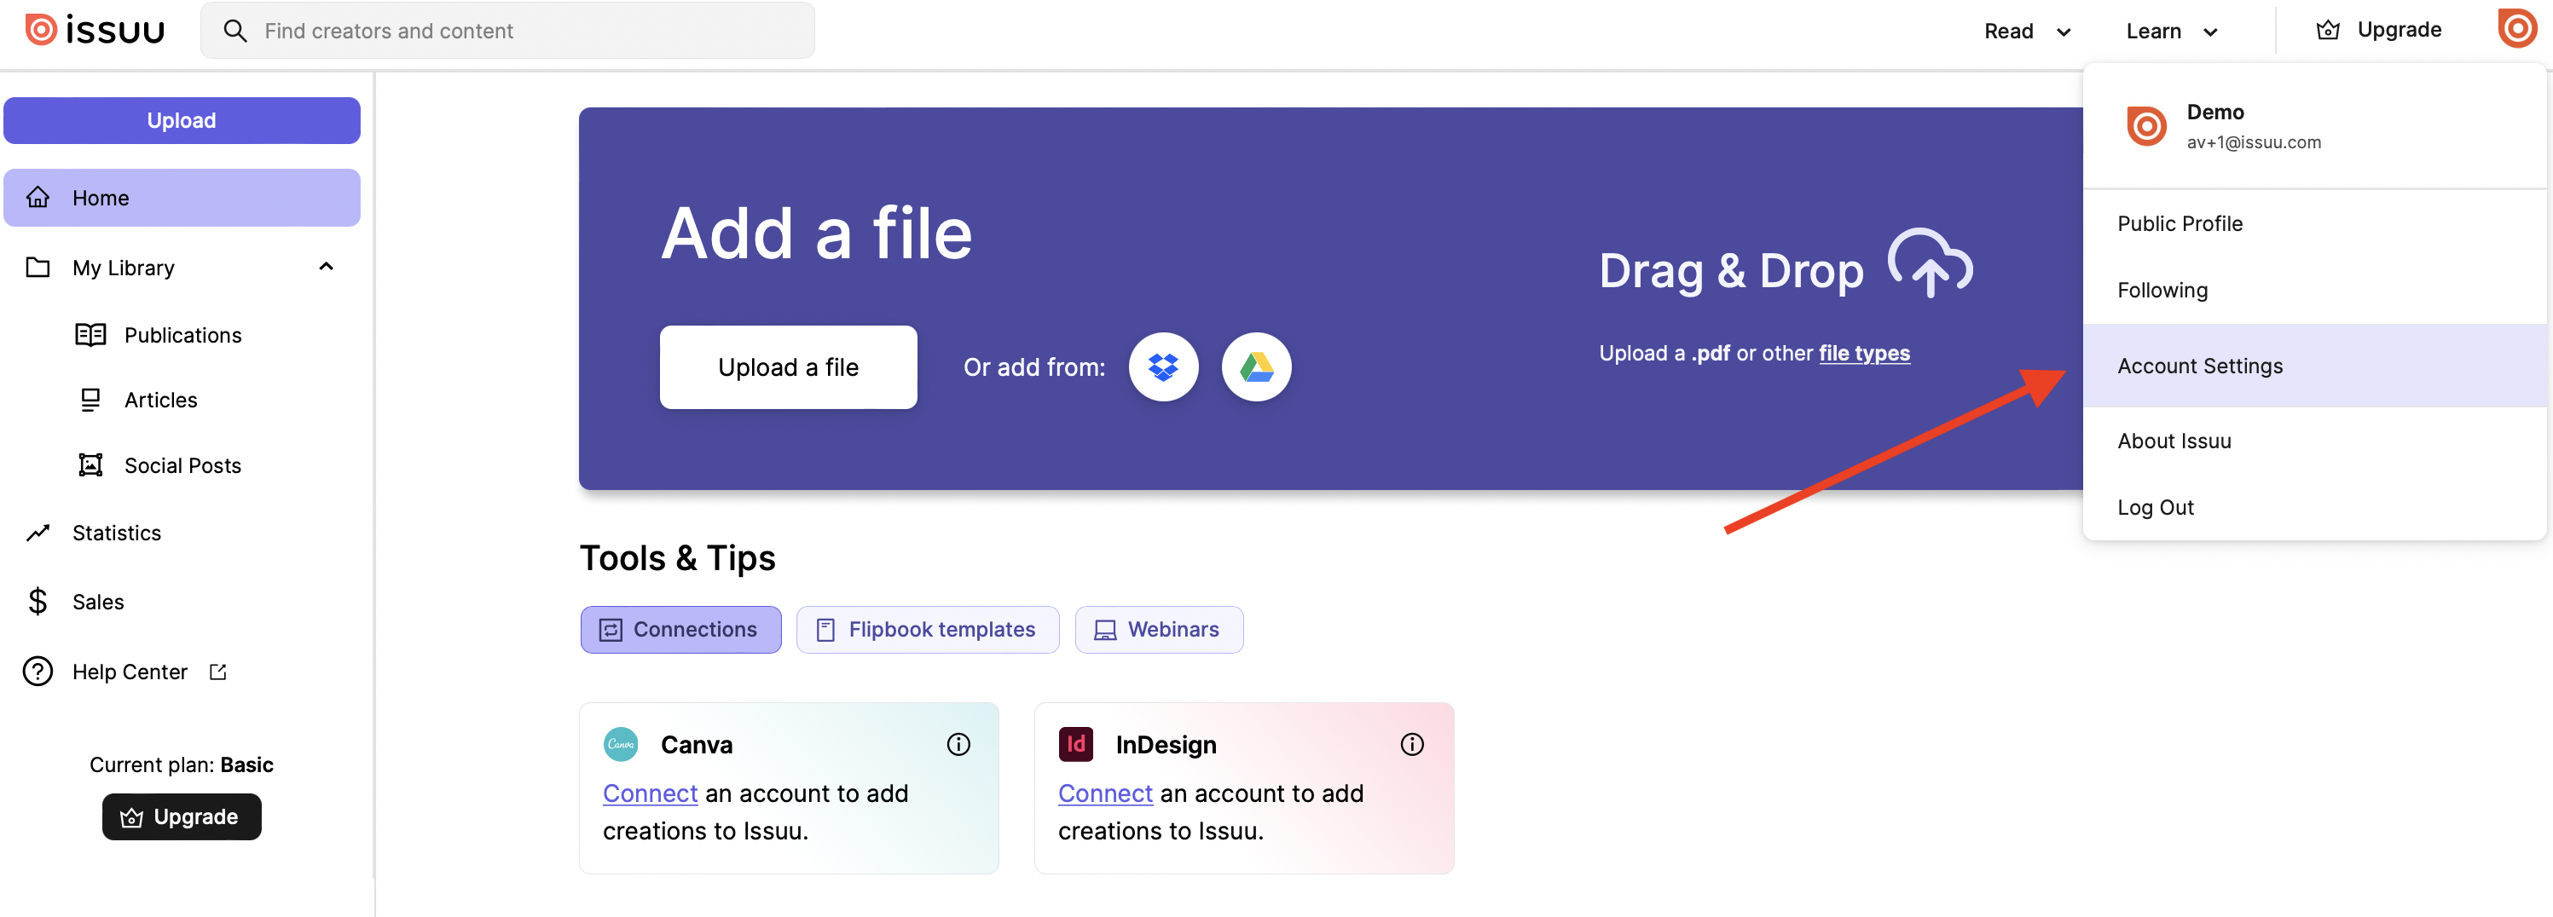Click the Statistics trend line icon
This screenshot has height=917, width=2553.
coord(38,533)
